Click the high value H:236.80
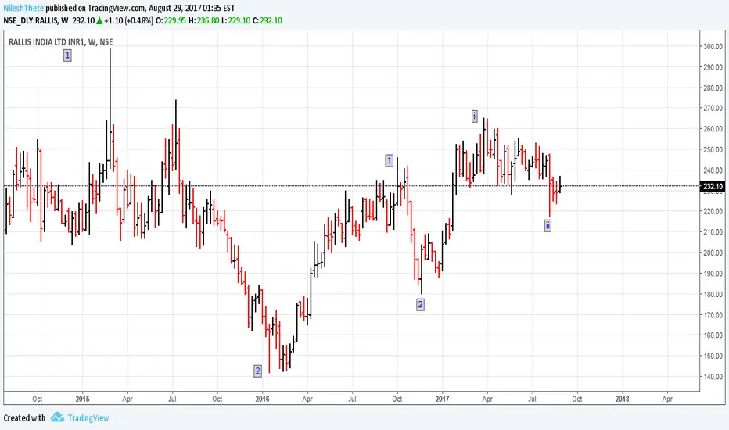This screenshot has height=430, width=729. (x=203, y=20)
